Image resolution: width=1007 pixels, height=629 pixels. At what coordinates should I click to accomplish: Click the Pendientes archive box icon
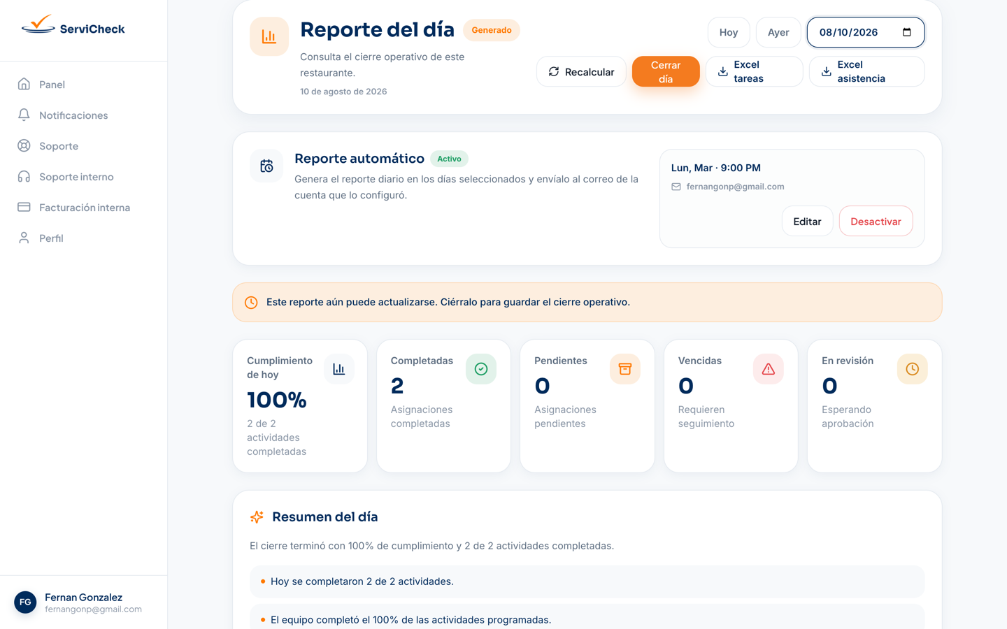click(625, 369)
